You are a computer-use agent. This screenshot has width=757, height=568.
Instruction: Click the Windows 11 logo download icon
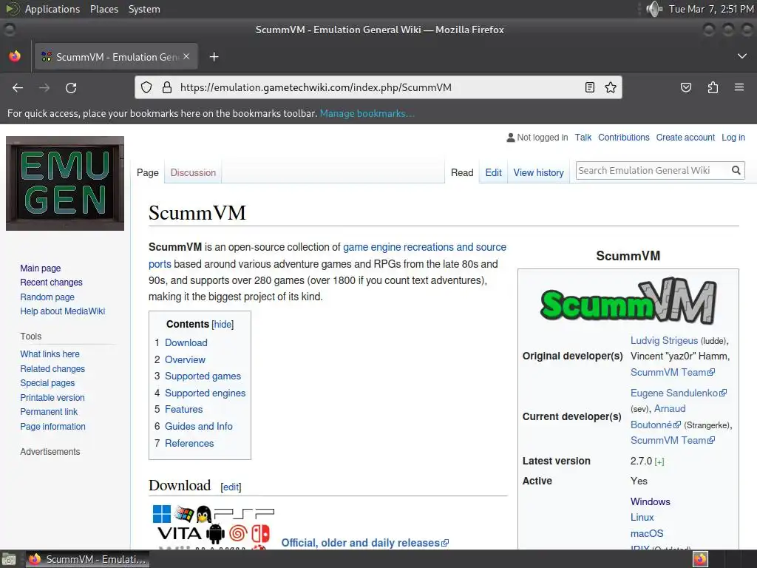click(162, 514)
